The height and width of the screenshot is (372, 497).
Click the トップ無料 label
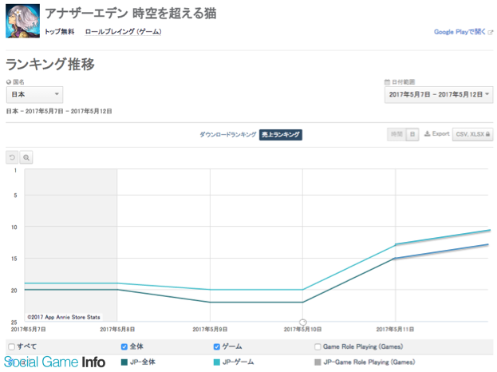(x=59, y=32)
